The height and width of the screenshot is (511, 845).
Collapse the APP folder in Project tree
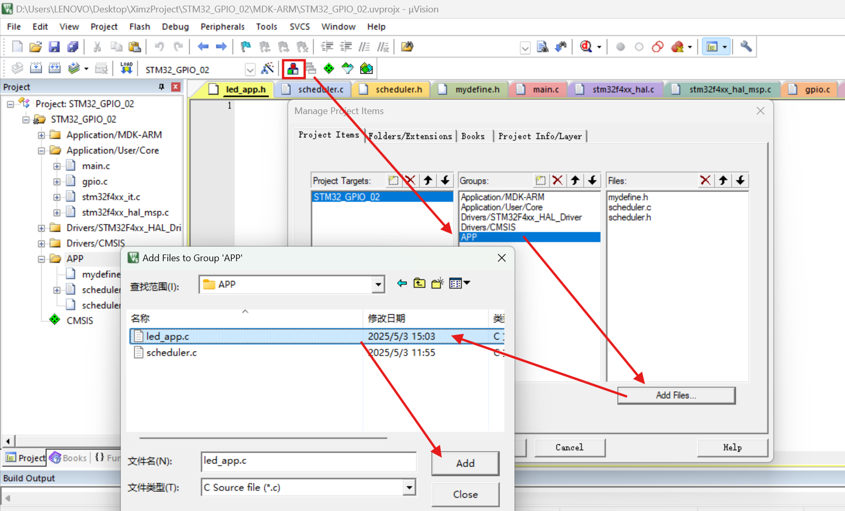point(41,259)
